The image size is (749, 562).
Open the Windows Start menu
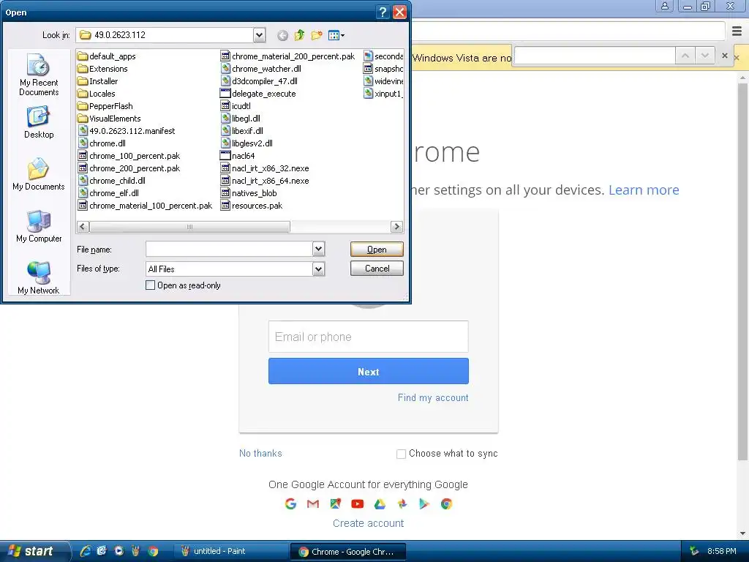[34, 551]
